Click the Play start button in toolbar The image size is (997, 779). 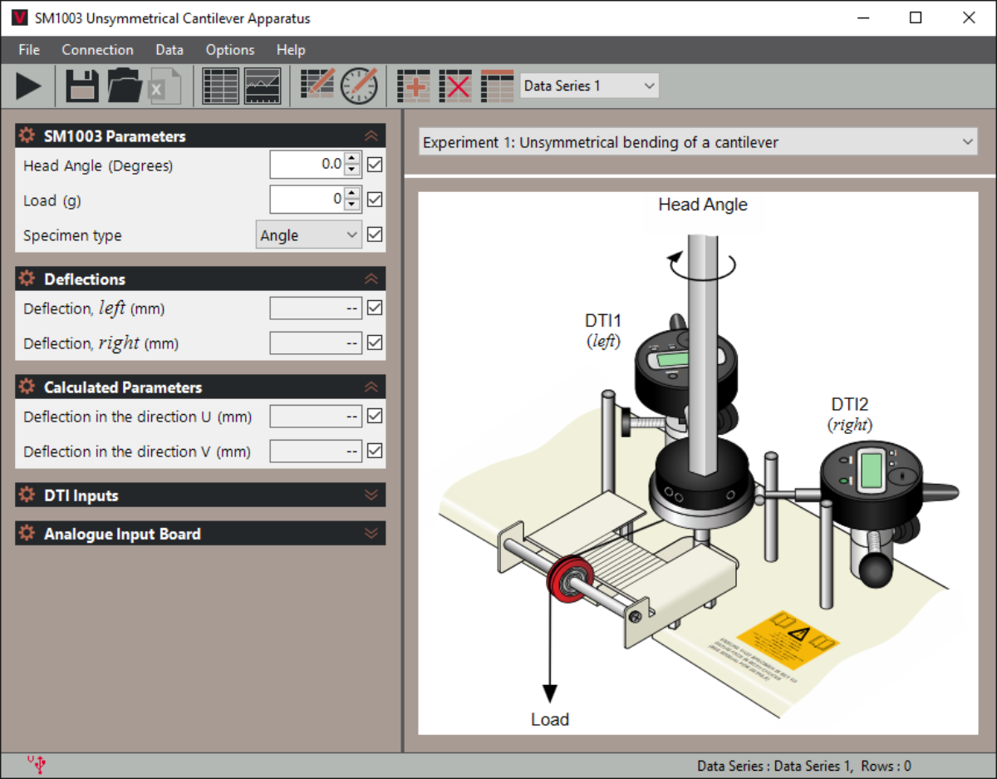pyautogui.click(x=28, y=86)
